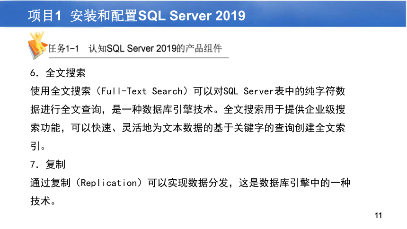The width and height of the screenshot is (407, 229).
Task: Click the subtitle "任务1-1 认知SQL Server 2019的产品组件"
Action: tap(135, 48)
